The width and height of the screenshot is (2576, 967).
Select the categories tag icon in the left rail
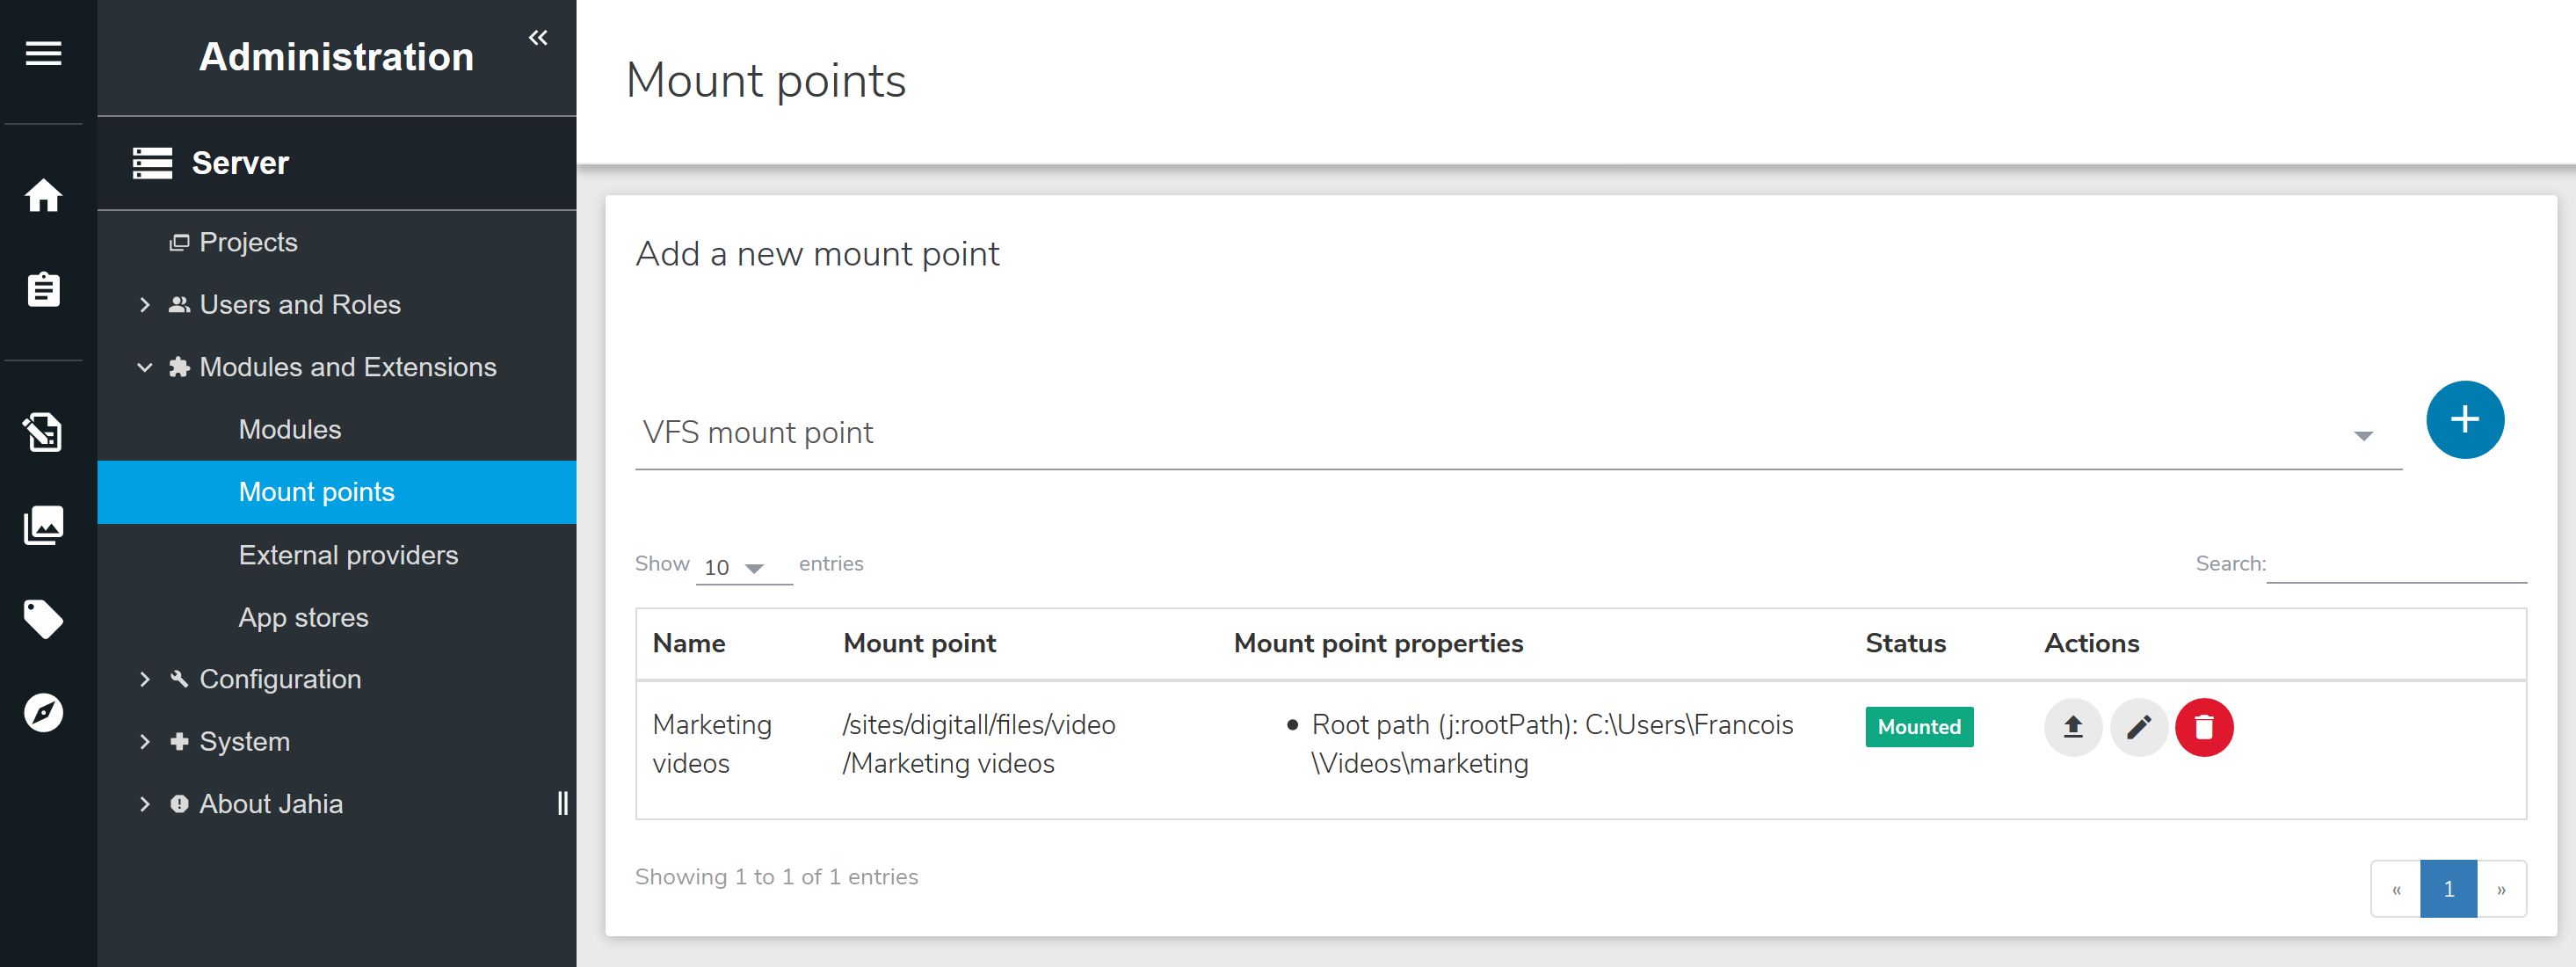tap(43, 619)
